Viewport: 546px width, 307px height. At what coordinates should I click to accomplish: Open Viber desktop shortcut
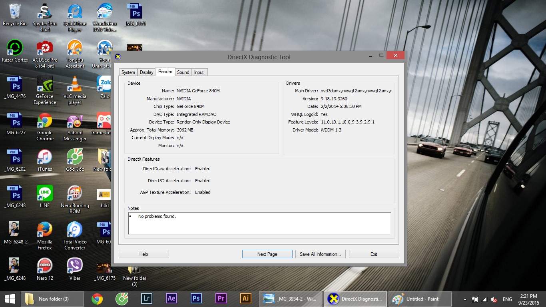(x=75, y=269)
